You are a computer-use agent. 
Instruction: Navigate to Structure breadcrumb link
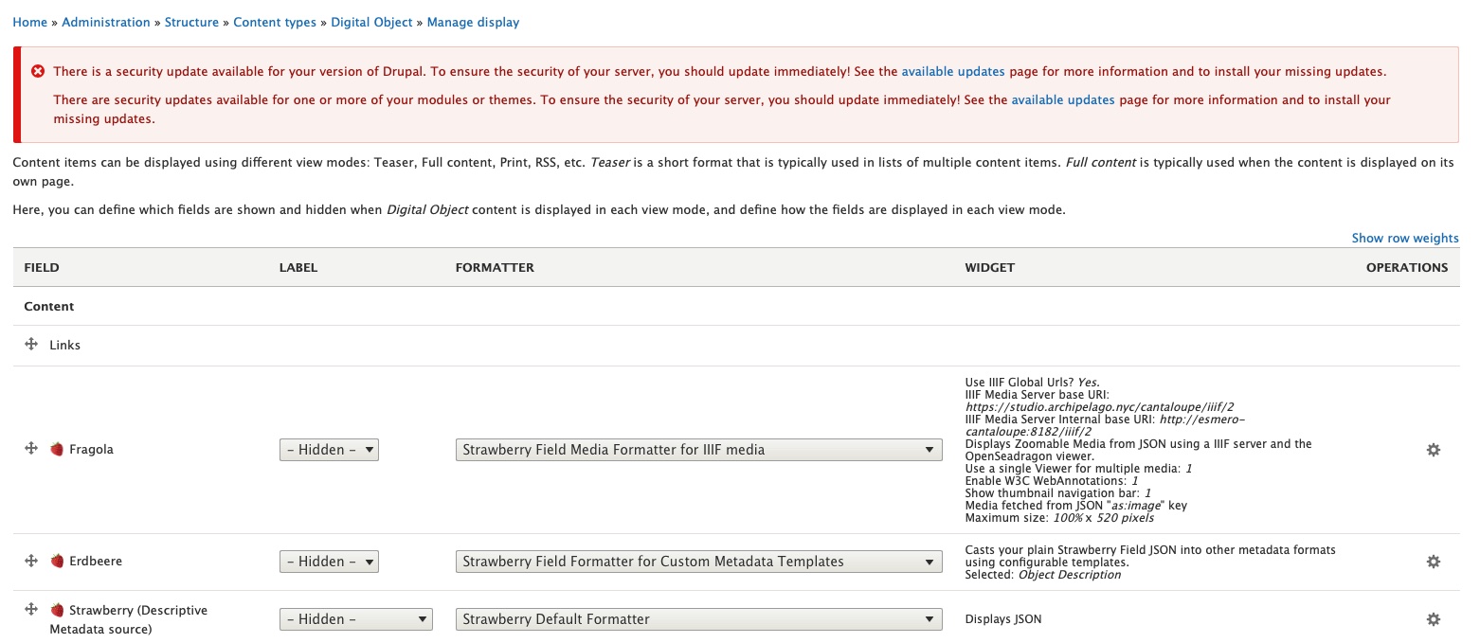[x=191, y=22]
